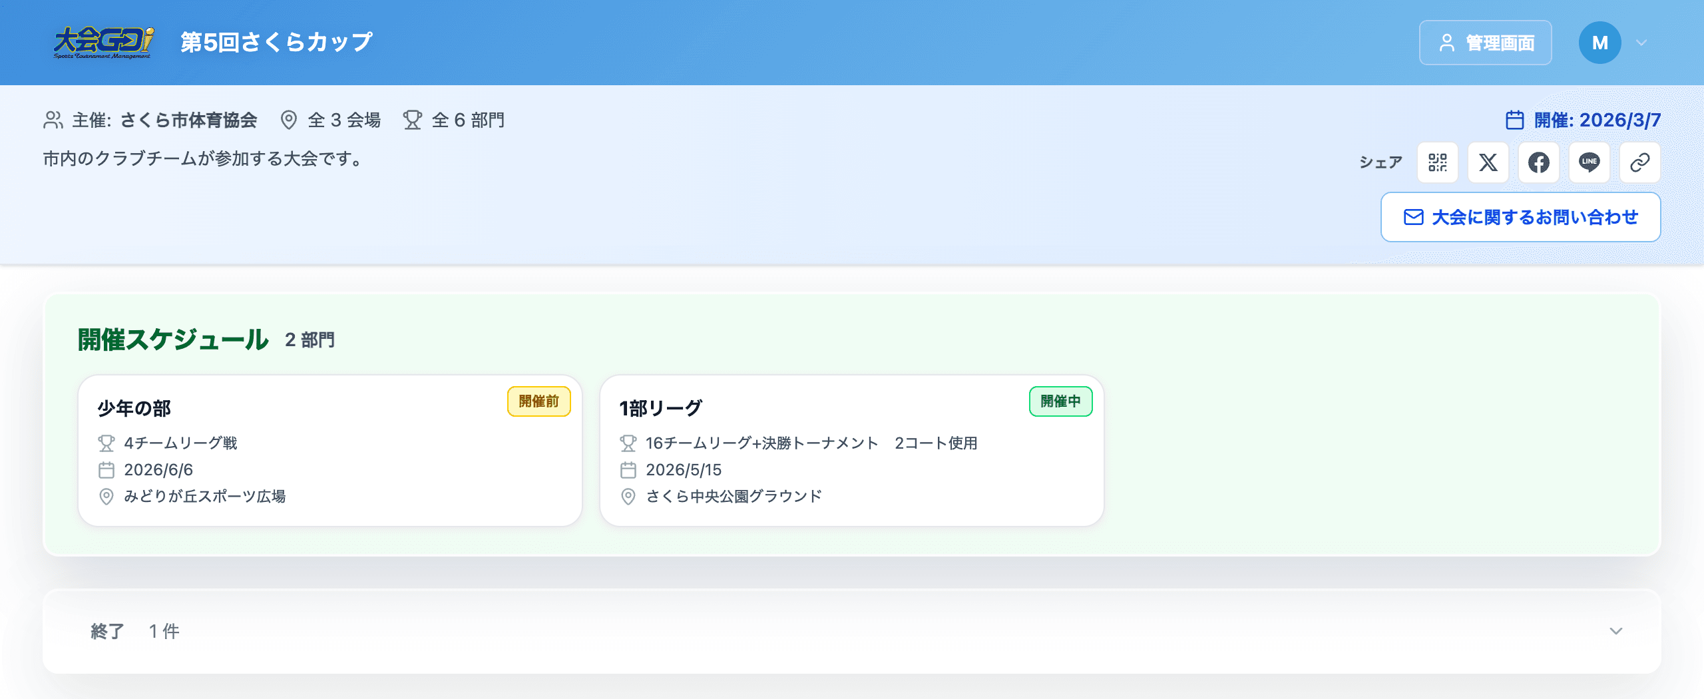Open the 管理画面 admin button
The image size is (1704, 699).
click(x=1485, y=43)
